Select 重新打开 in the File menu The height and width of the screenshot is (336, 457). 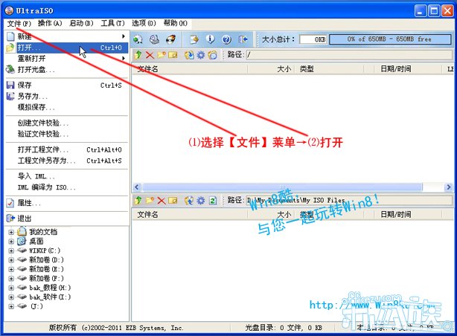[x=67, y=59]
